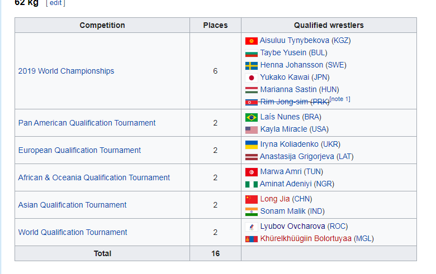Screen dimensions: 436x274
Task: Click the Mongolia flag icon
Action: coord(252,239)
